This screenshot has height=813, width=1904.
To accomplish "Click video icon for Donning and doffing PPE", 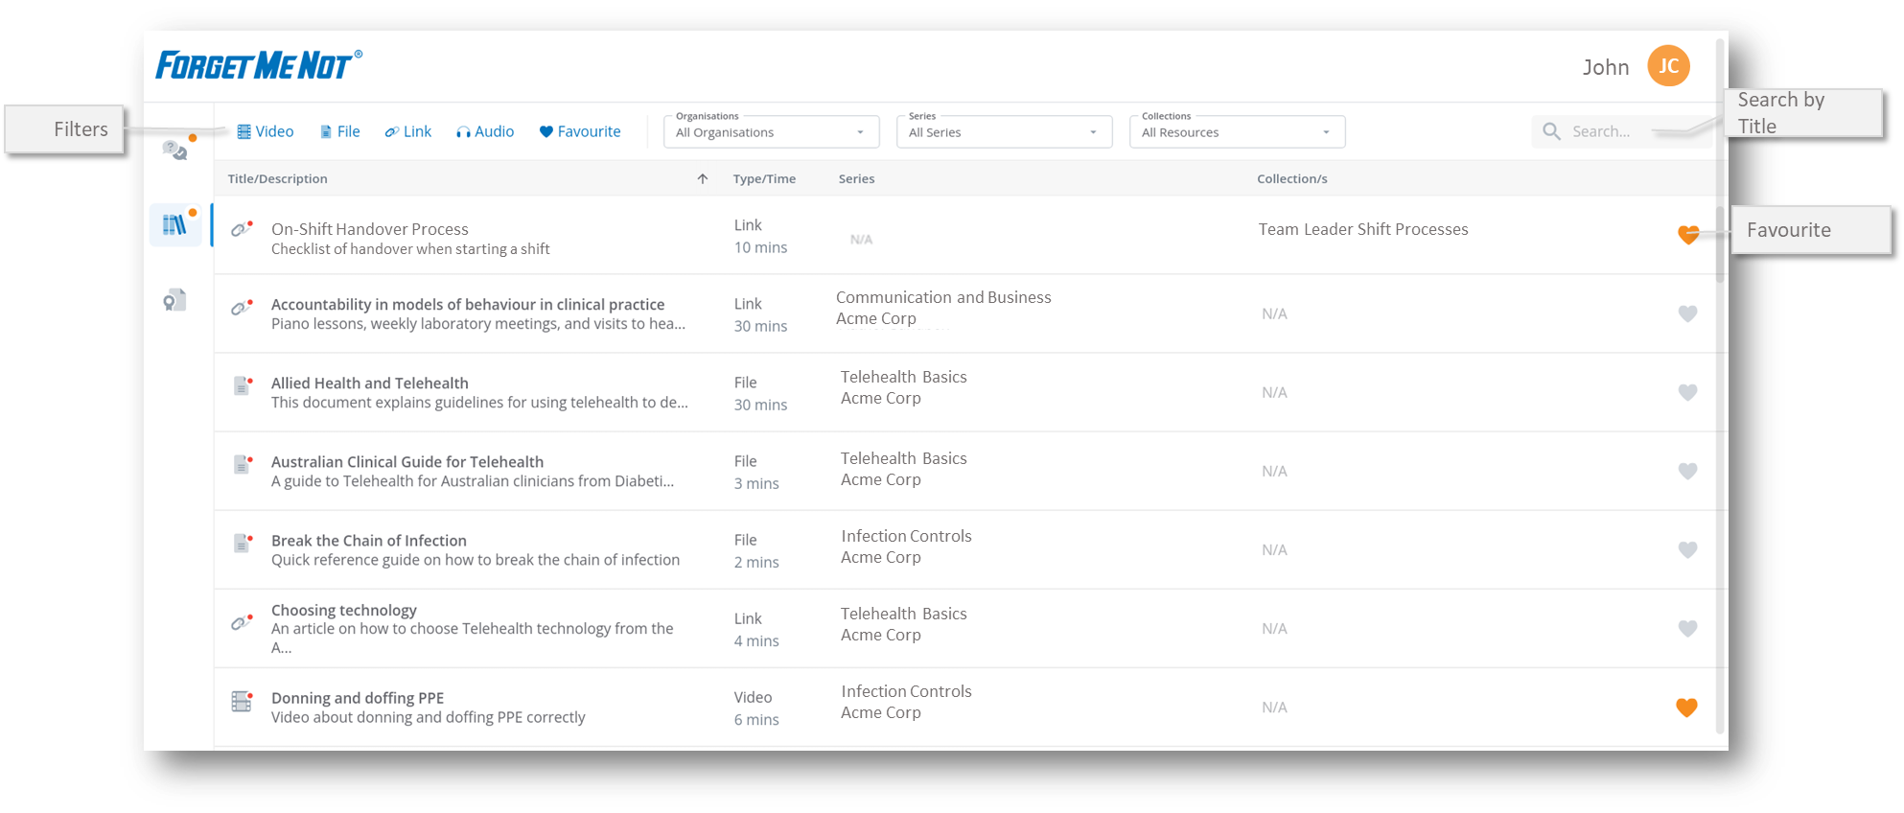I will click(x=242, y=702).
